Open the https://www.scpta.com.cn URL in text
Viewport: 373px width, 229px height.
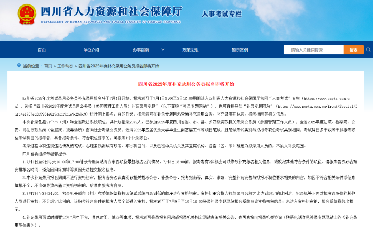[x=330, y=99]
